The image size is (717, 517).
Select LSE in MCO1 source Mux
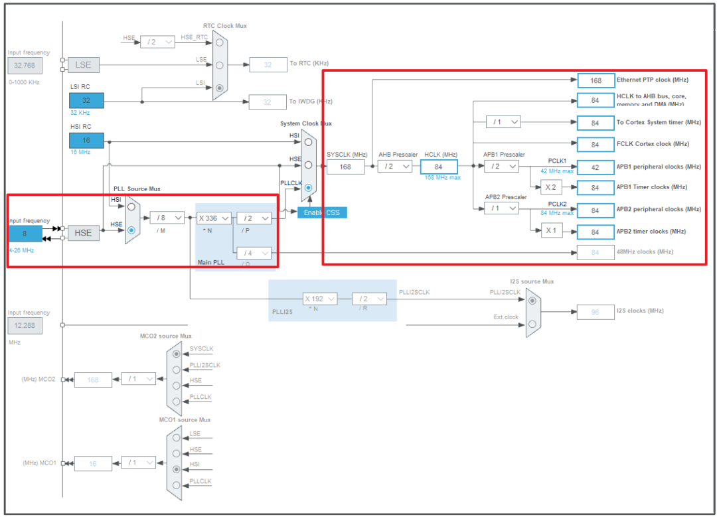tap(176, 438)
